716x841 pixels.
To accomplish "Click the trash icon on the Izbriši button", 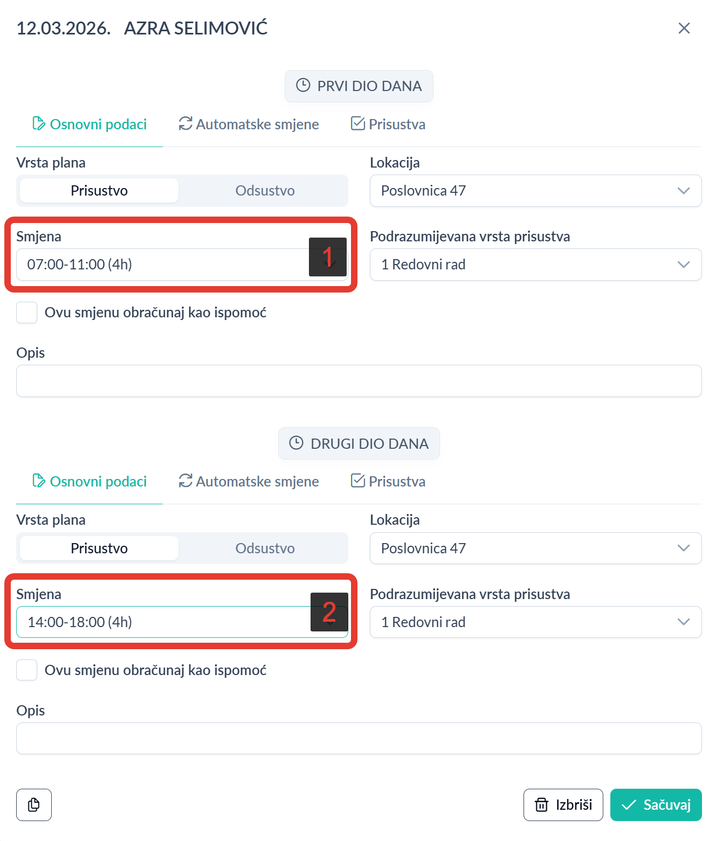I will tap(541, 804).
